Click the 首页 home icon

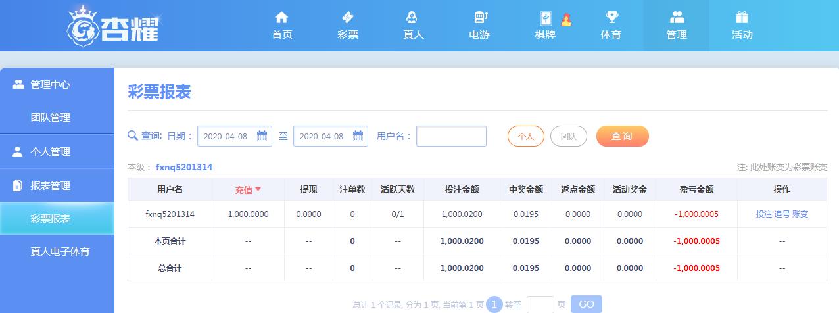(x=281, y=18)
